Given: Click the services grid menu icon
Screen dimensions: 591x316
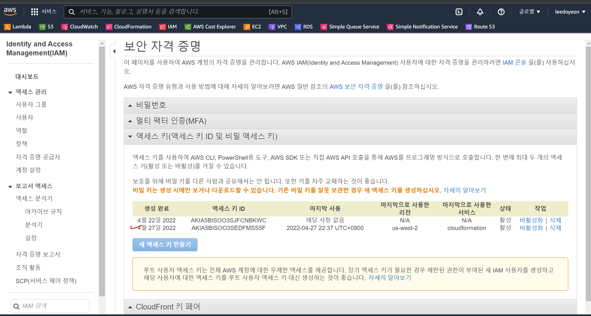Looking at the screenshot, I should click(x=34, y=12).
